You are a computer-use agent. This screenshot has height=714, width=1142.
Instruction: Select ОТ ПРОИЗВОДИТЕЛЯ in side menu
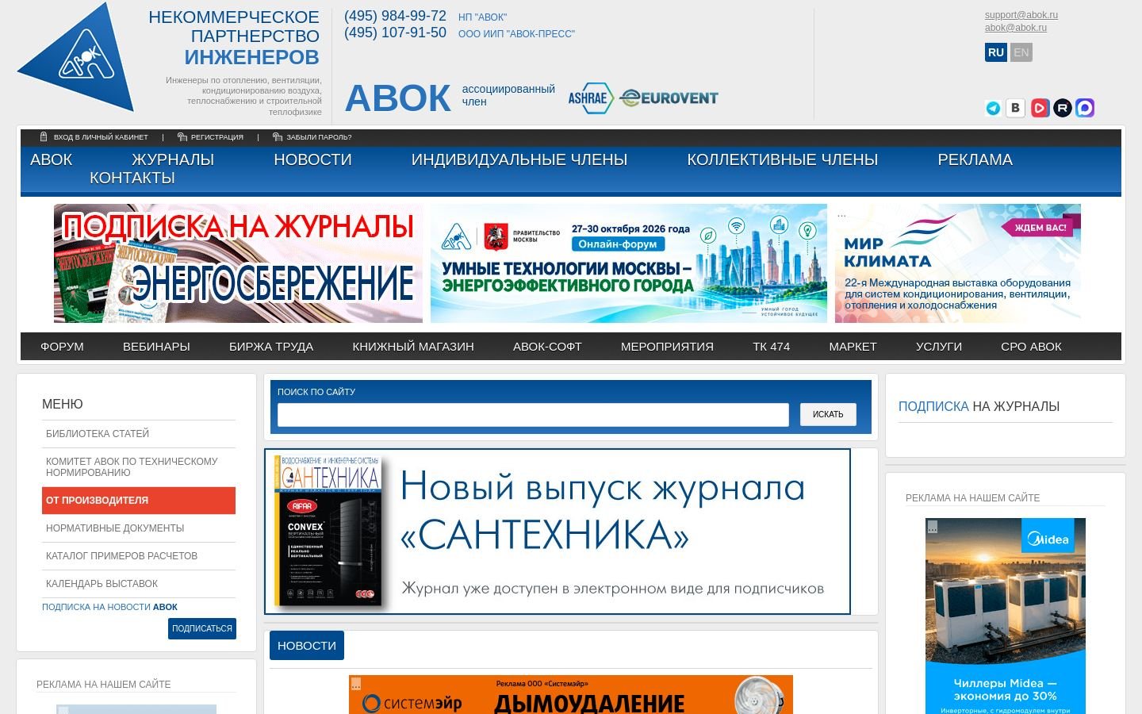(139, 501)
